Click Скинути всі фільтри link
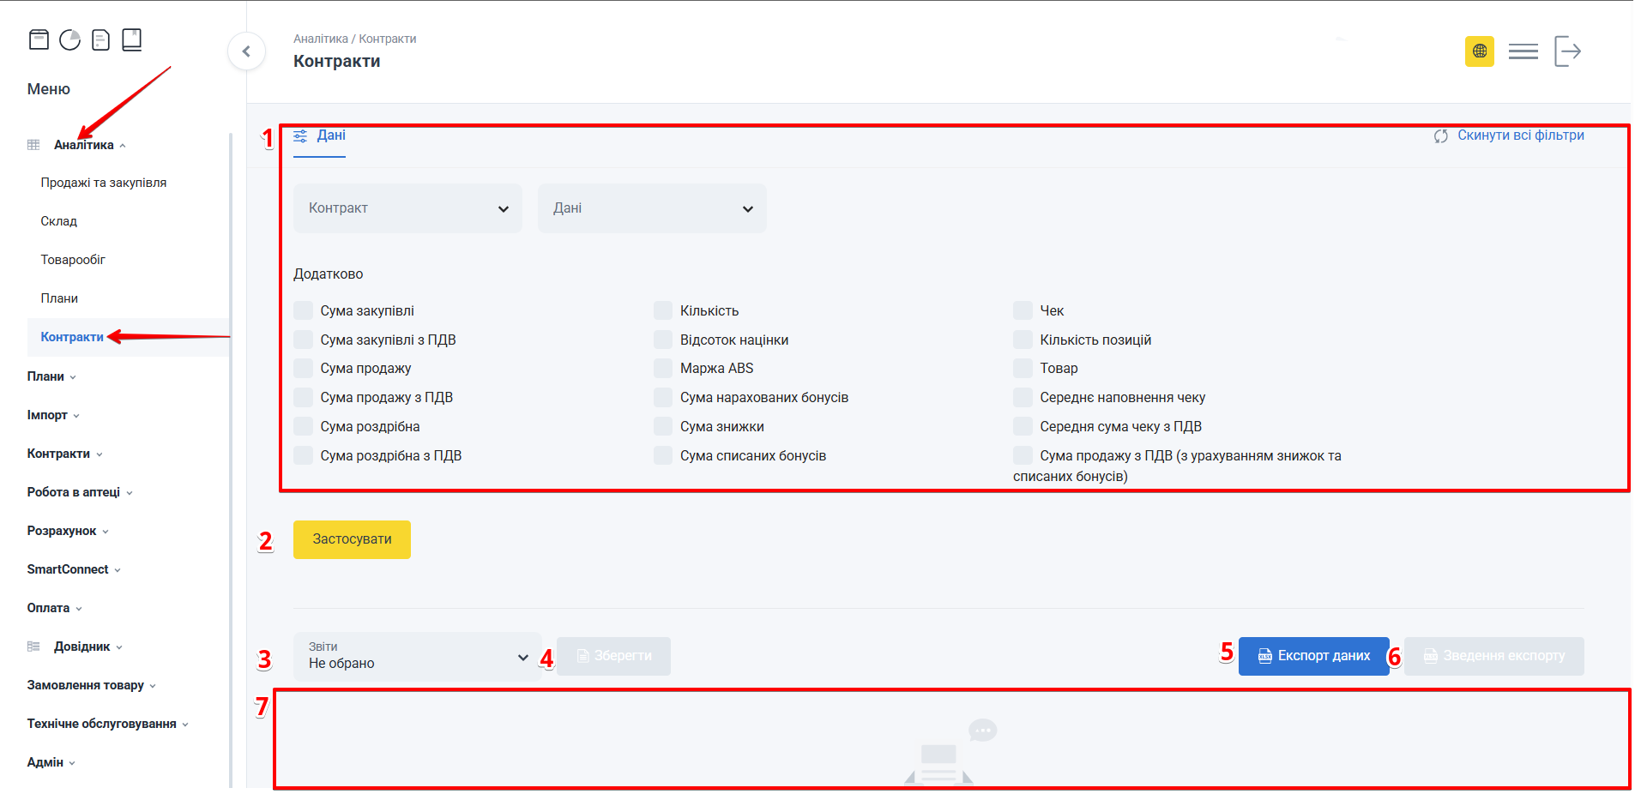The height and width of the screenshot is (794, 1635). click(1519, 135)
